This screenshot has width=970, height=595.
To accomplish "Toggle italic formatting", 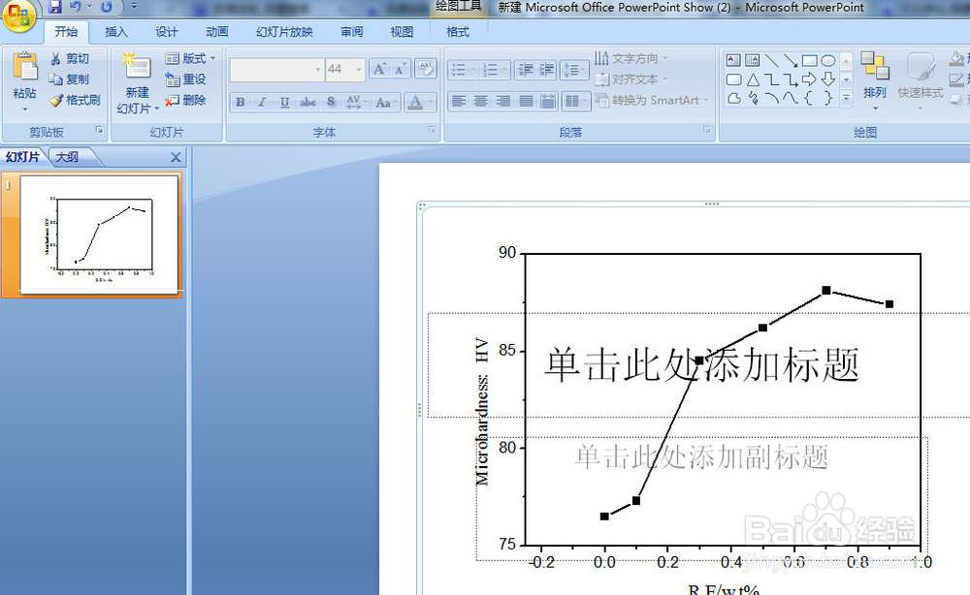I will 262,102.
